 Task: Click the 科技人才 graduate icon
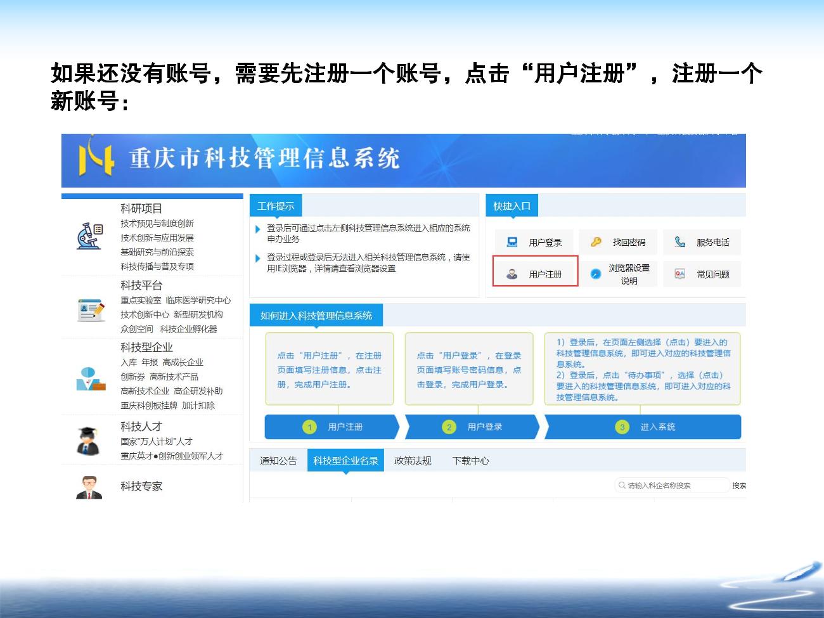pyautogui.click(x=89, y=441)
